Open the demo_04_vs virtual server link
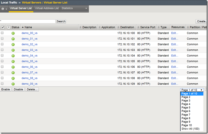The image size is (208, 134). [x=29, y=56]
